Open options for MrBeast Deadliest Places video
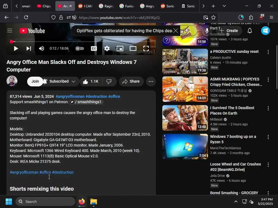The width and height of the screenshot is (278, 208). (x=268, y=108)
